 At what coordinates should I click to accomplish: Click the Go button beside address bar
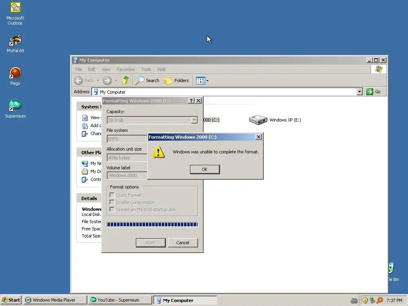(x=373, y=92)
